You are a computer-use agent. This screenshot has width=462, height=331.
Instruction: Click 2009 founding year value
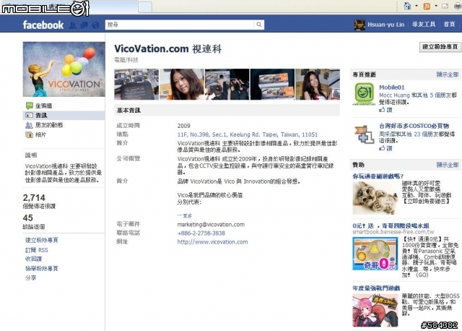pyautogui.click(x=183, y=126)
